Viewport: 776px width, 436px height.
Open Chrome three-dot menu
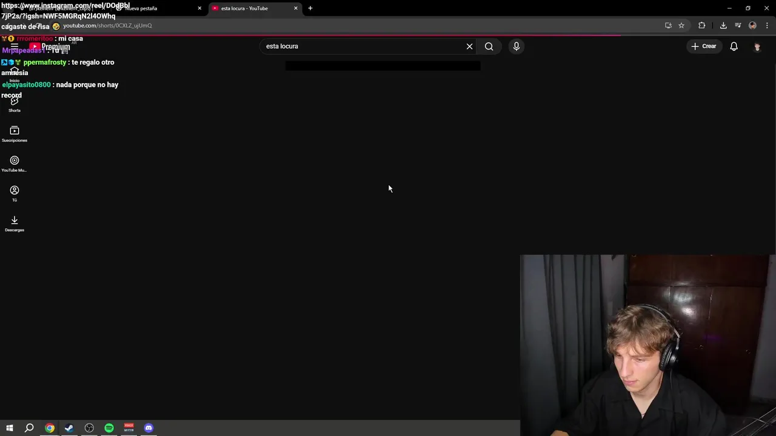[x=767, y=25]
